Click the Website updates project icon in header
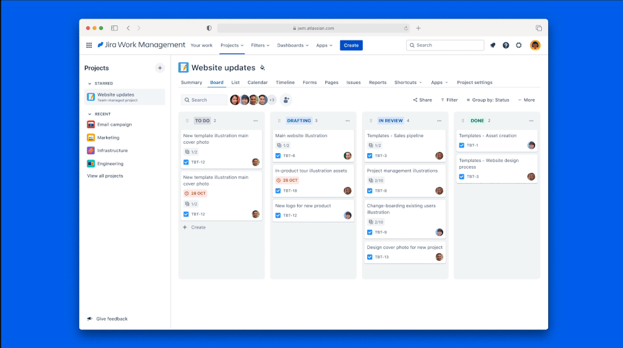This screenshot has height=348, width=623. (183, 67)
